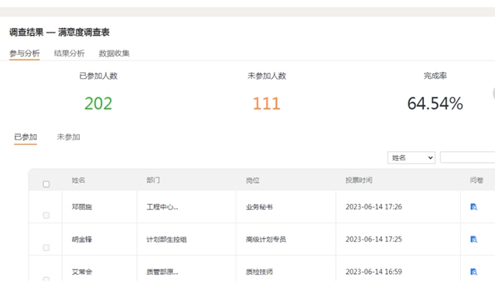495x282 pixels.
Task: Focus the search input next to 姓名
Action: 467,157
